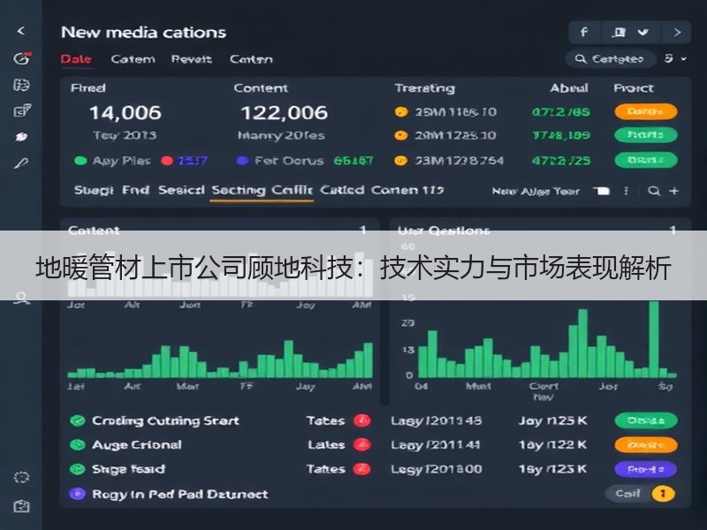Switch to the Catled tab
Image resolution: width=707 pixels, height=530 pixels.
pos(342,190)
